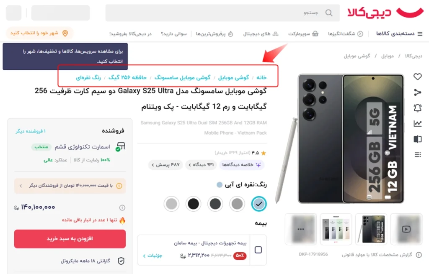Open گوشی موبایل سامسونگ breadcrumb link

pyautogui.click(x=183, y=77)
